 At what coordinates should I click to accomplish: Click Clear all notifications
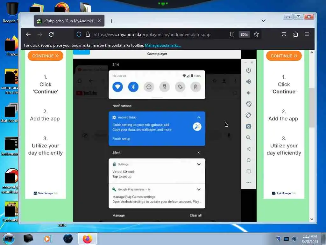(x=196, y=215)
